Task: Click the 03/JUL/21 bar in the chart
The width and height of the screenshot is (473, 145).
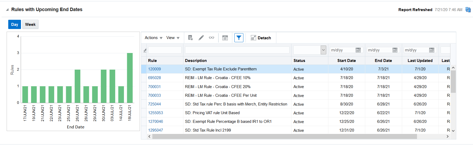Action: pyautogui.click(x=112, y=86)
